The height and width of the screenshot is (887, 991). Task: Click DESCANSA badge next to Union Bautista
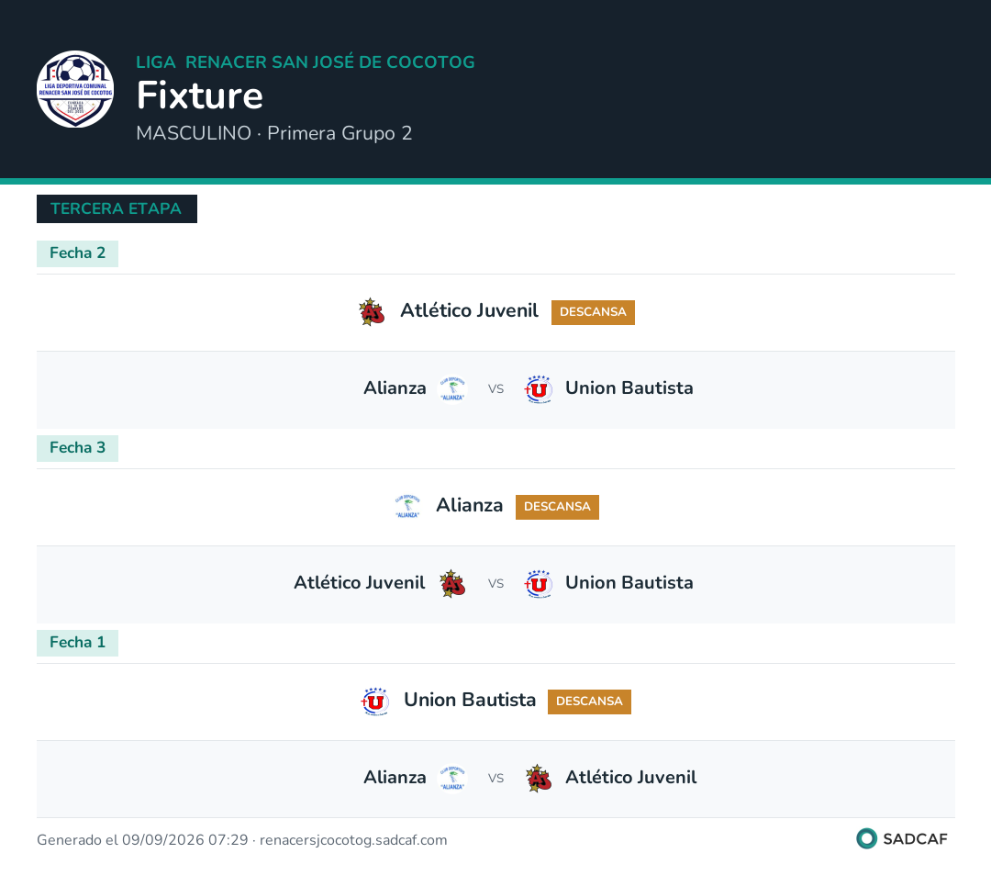click(x=589, y=702)
